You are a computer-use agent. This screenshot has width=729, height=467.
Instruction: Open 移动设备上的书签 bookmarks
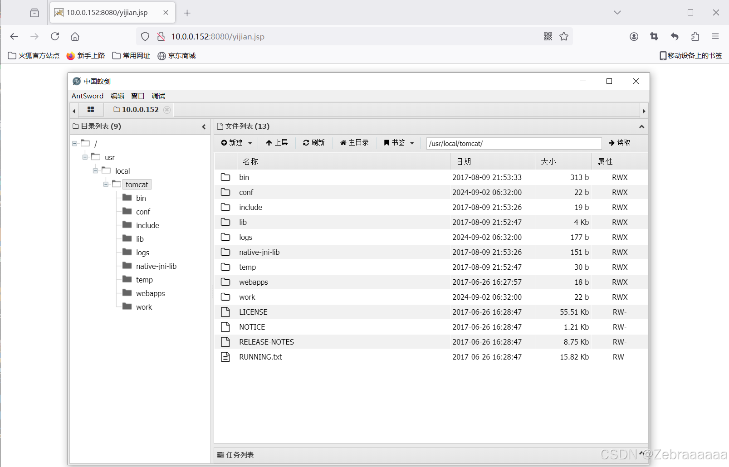click(691, 56)
